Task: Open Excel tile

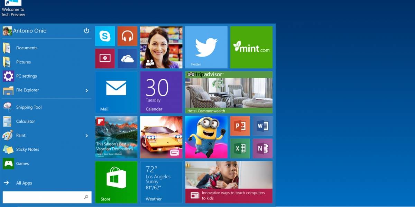Action: click(x=240, y=148)
